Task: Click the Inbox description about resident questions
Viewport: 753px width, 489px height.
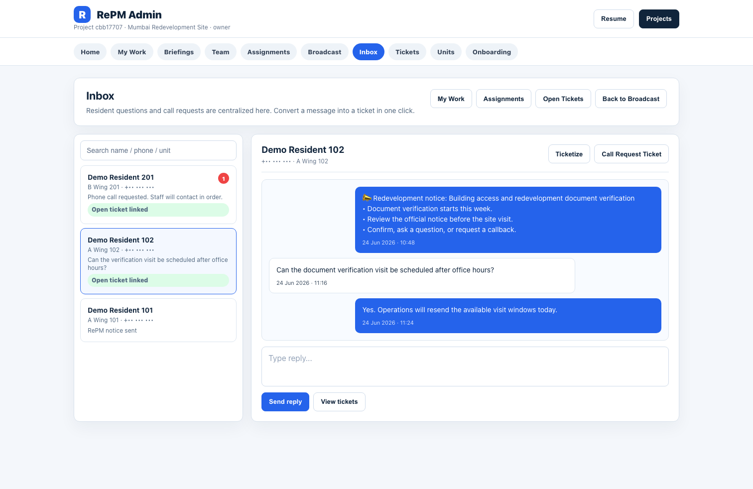Action: (x=250, y=111)
